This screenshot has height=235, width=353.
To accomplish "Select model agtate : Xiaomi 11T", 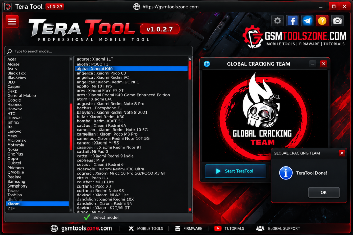I will [131, 59].
